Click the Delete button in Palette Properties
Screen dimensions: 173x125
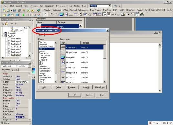click(59, 87)
